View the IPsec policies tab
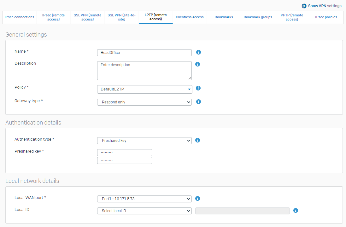This screenshot has width=346, height=227. click(x=326, y=17)
